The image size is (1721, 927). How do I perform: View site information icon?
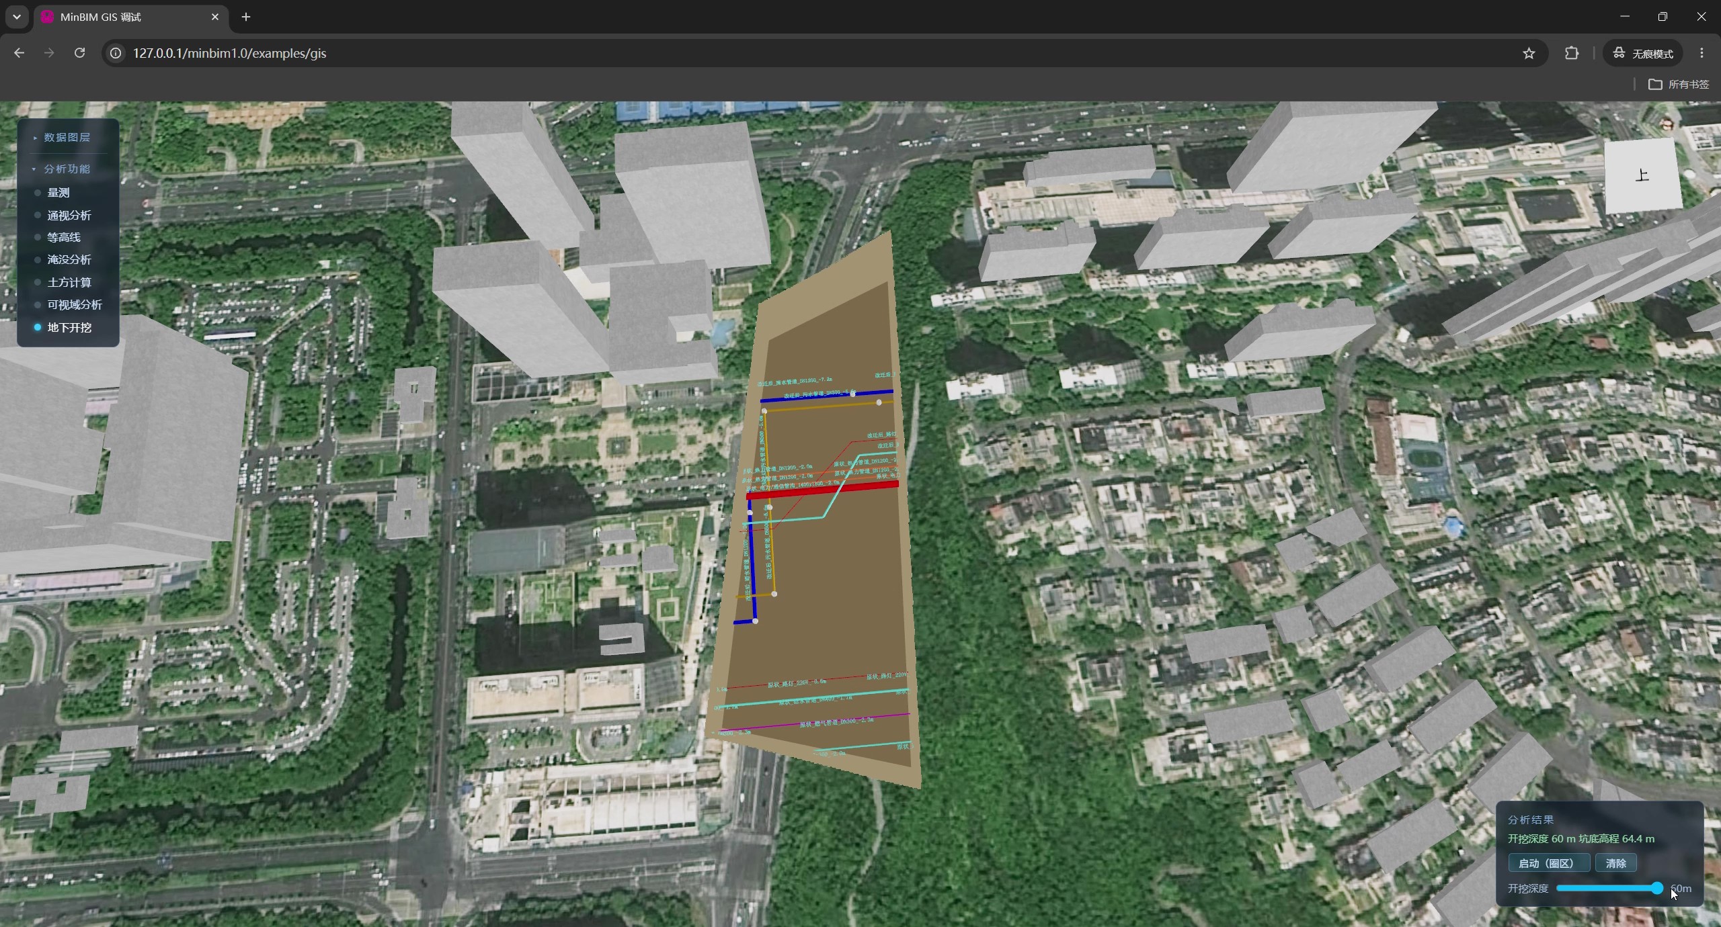coord(116,53)
